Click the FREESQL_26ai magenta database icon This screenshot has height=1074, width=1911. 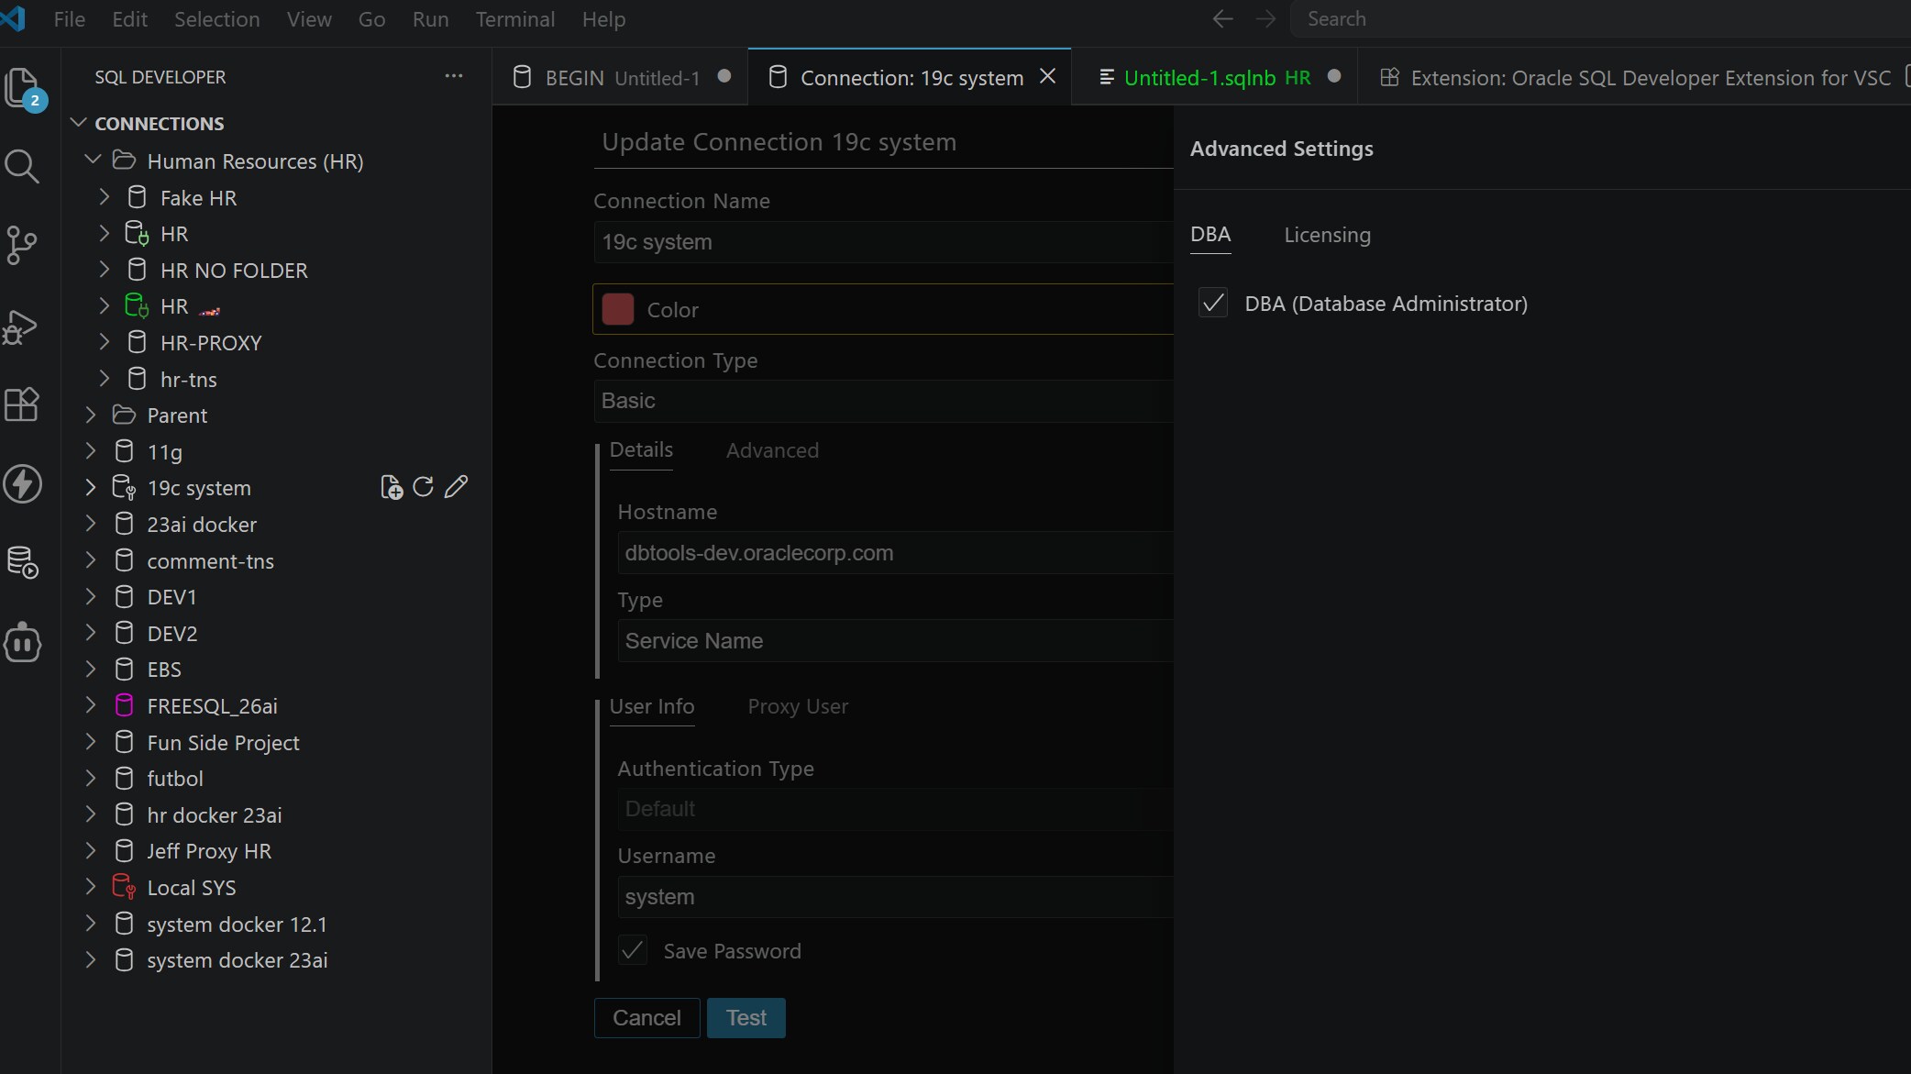coord(124,705)
